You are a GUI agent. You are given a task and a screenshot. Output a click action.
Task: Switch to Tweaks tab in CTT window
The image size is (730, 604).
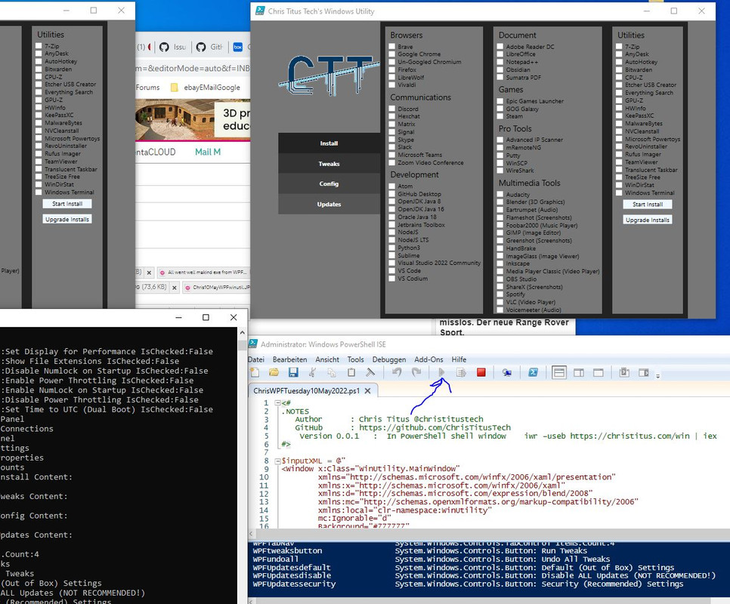329,164
